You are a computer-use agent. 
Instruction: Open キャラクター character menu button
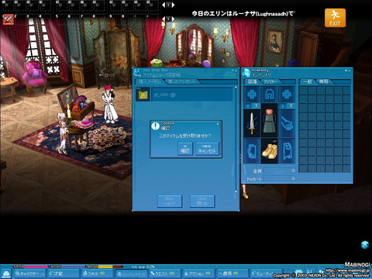coord(29,274)
